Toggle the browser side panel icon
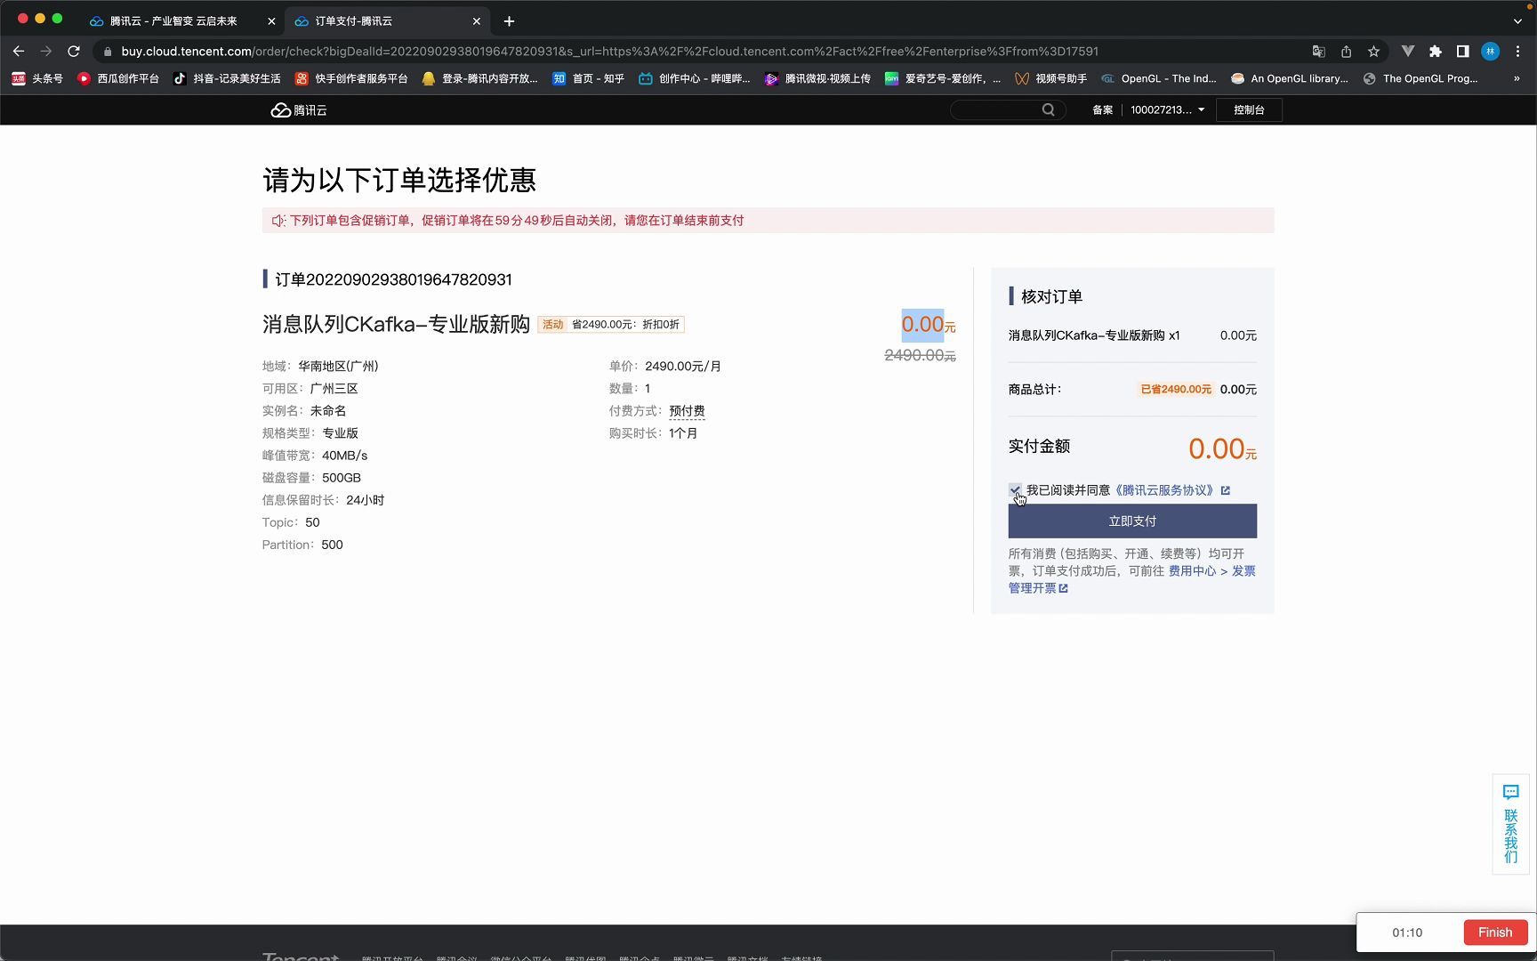The image size is (1537, 961). [x=1462, y=52]
